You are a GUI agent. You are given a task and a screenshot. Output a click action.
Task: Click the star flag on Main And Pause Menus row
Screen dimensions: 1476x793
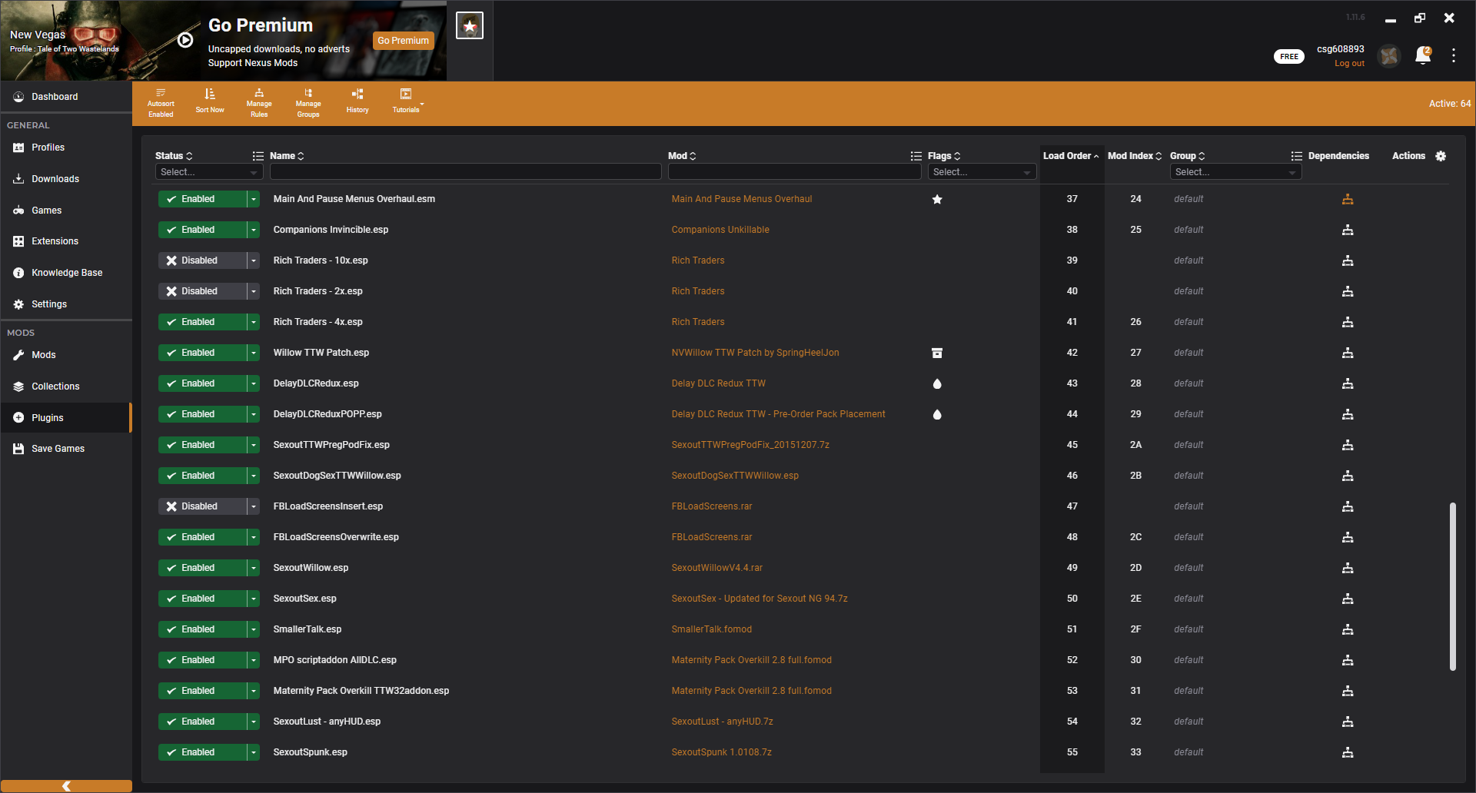[937, 199]
